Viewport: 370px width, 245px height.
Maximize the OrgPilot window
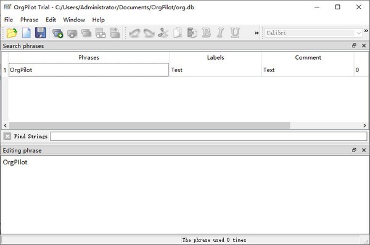click(x=338, y=7)
